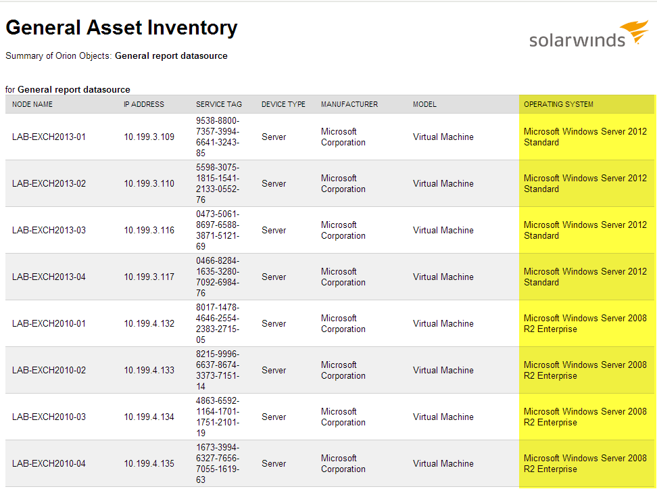
Task: Click IP address 10.199.3.110
Action: (x=149, y=183)
